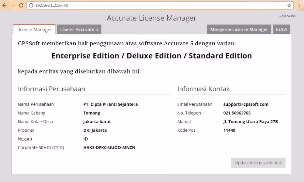Click the country value ID
The height and width of the screenshot is (182, 304).
click(85, 139)
